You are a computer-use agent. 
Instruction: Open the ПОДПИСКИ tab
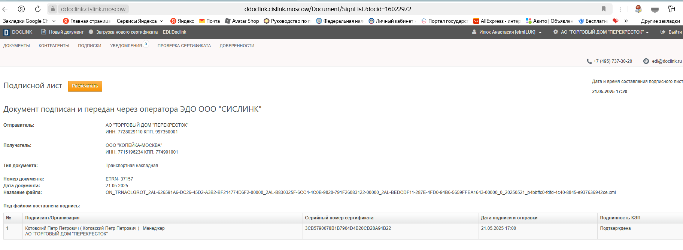point(89,46)
